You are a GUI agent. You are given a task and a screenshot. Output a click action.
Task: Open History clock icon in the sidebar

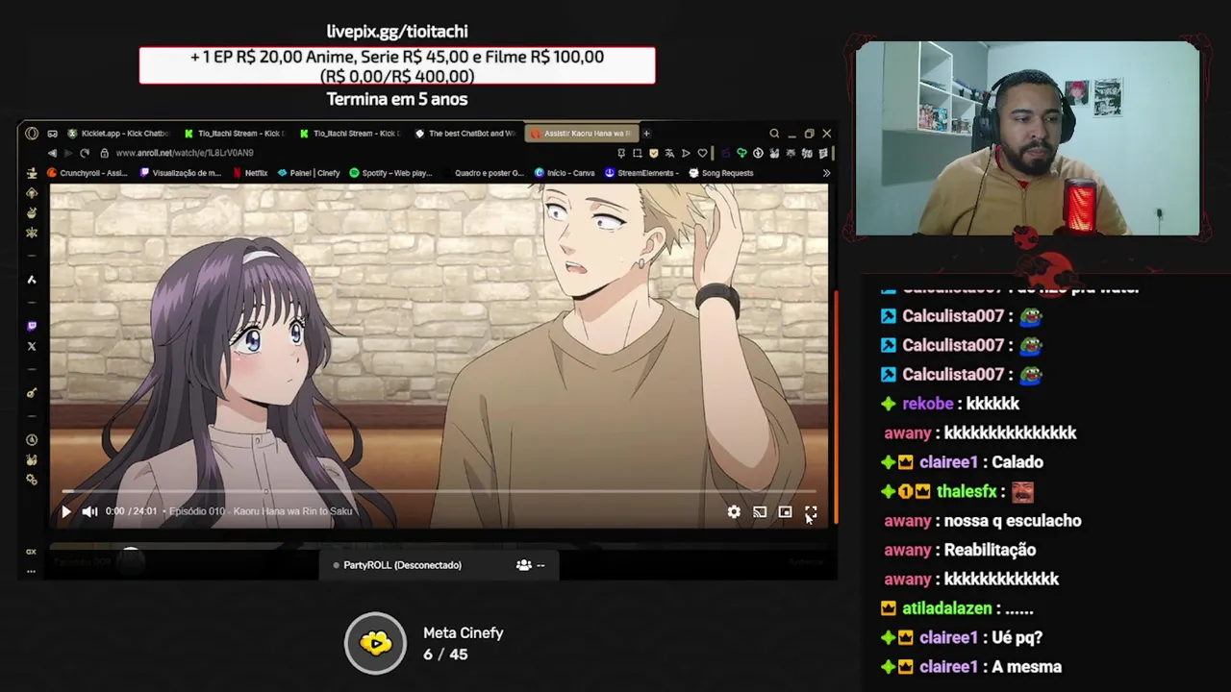(32, 439)
